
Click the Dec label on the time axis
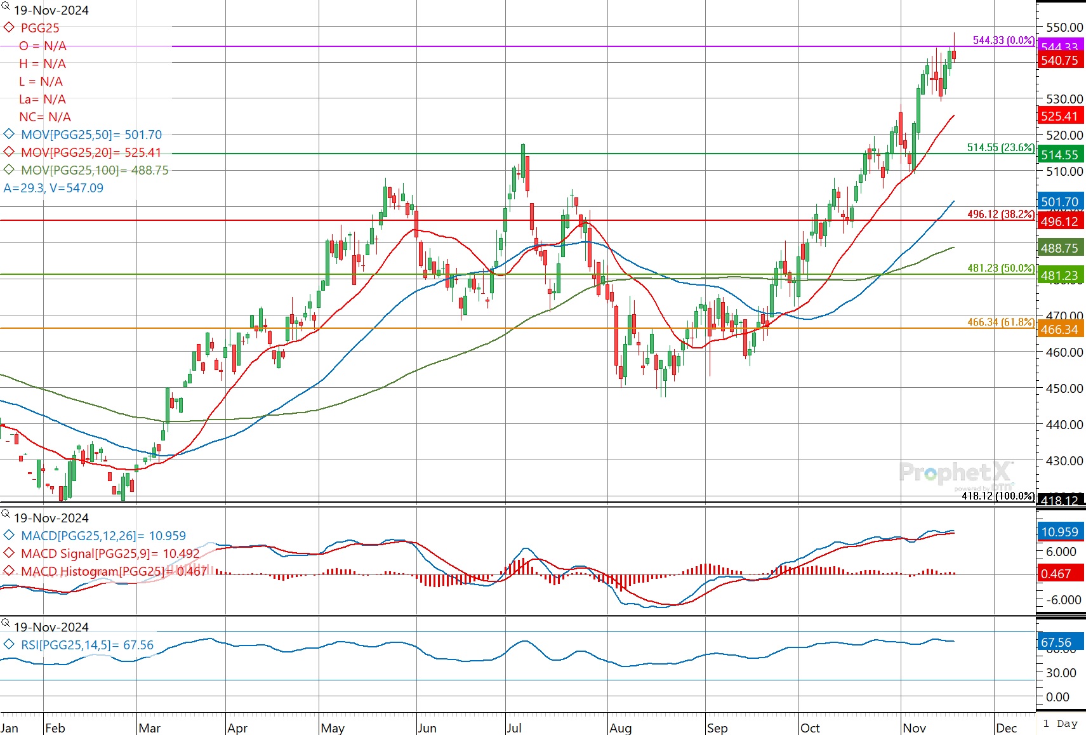1007,728
